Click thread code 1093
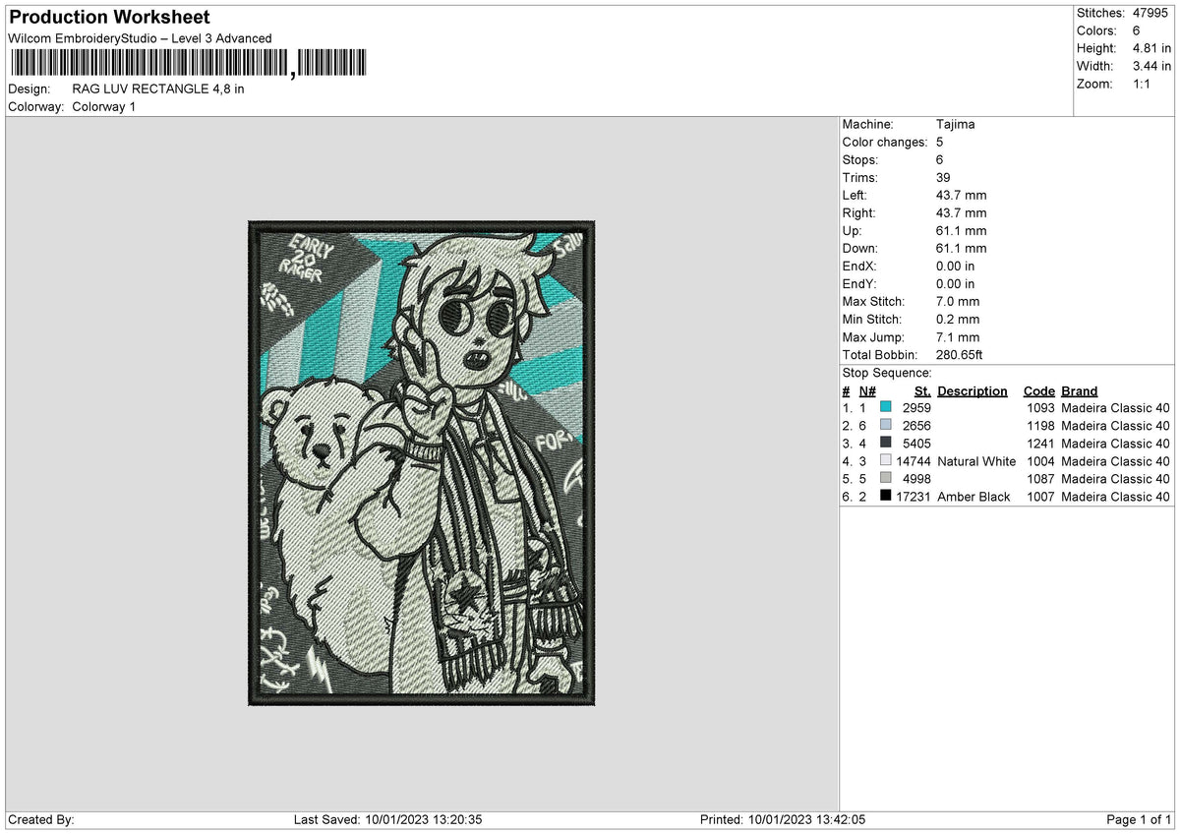The height and width of the screenshot is (834, 1180). click(1038, 407)
